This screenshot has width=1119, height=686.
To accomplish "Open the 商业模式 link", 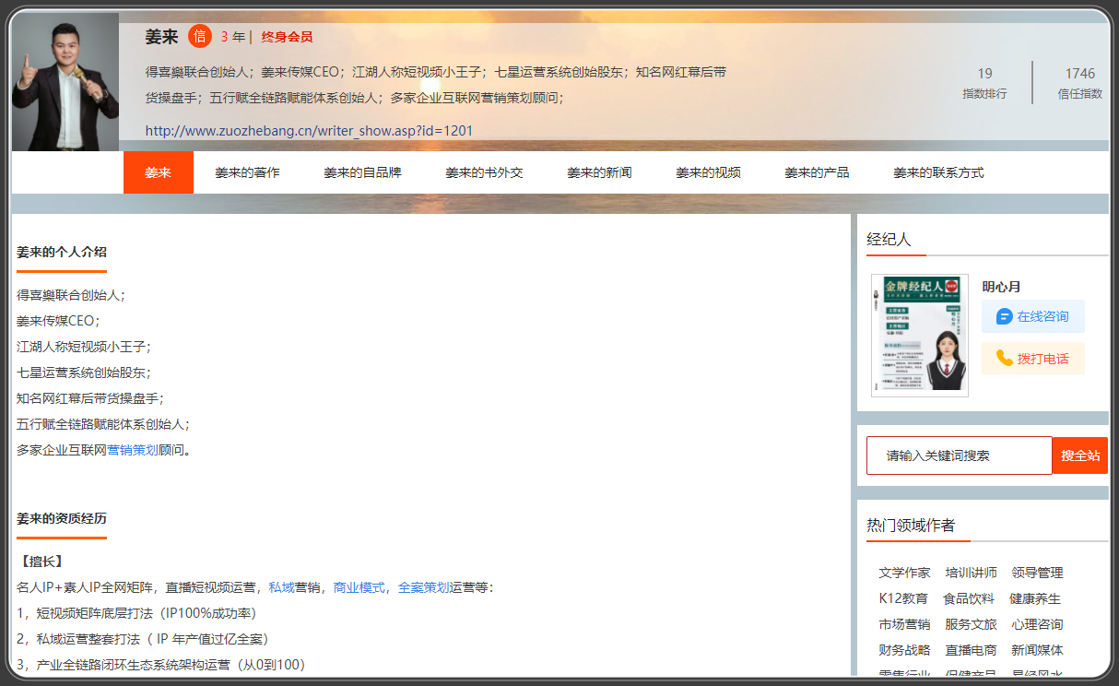I will [359, 587].
